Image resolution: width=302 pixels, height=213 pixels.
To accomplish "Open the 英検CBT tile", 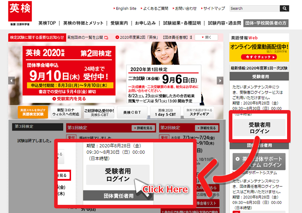I will 132,112.
